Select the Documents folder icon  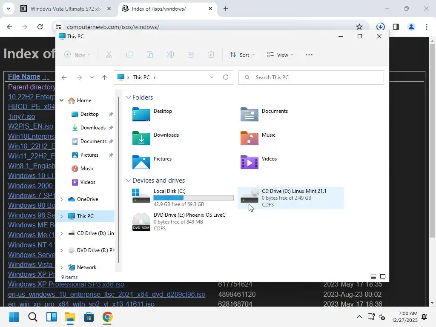249,114
